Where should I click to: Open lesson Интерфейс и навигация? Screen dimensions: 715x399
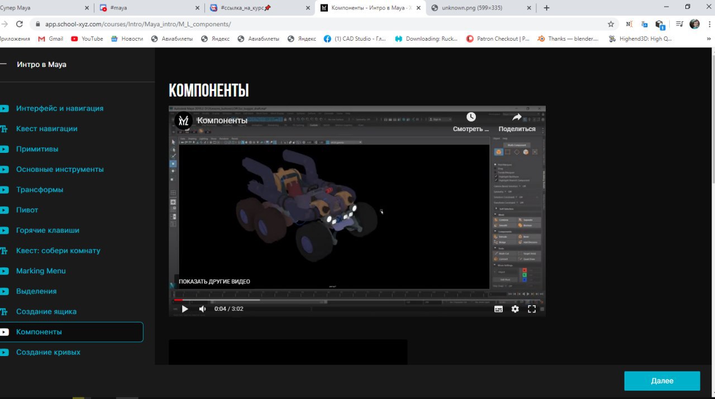pos(60,108)
